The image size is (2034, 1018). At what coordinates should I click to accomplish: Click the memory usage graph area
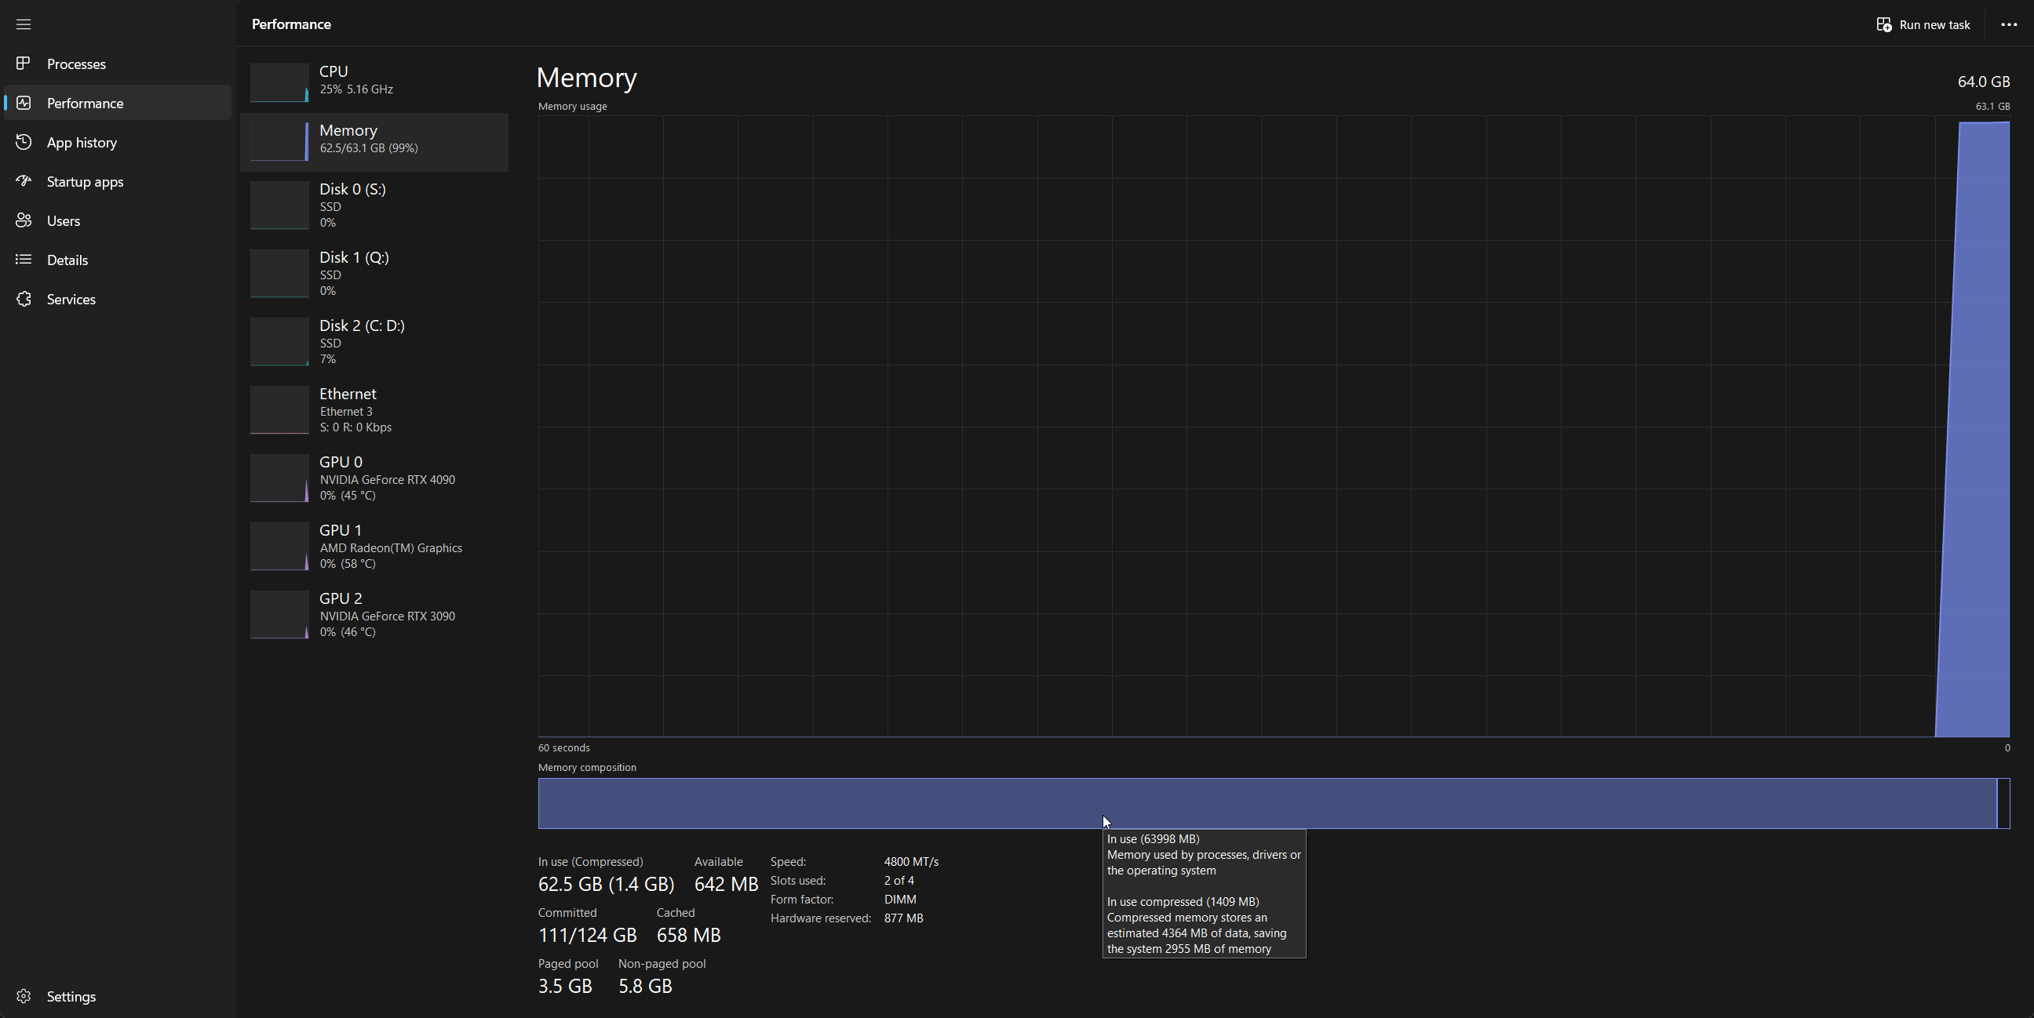click(1184, 426)
